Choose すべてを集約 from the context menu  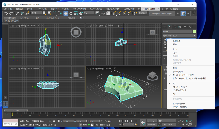[178, 71]
